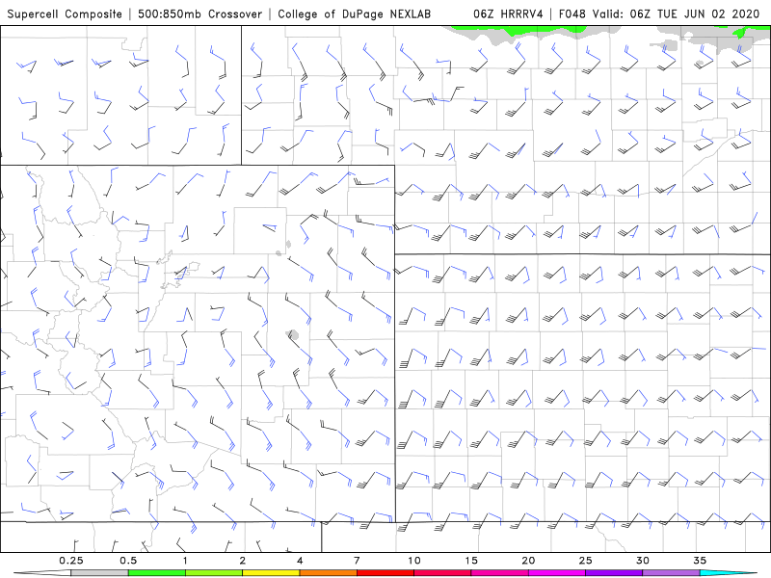Screen dimensions: 771x578
Task: Click the legend value 30
Action: [x=643, y=561]
